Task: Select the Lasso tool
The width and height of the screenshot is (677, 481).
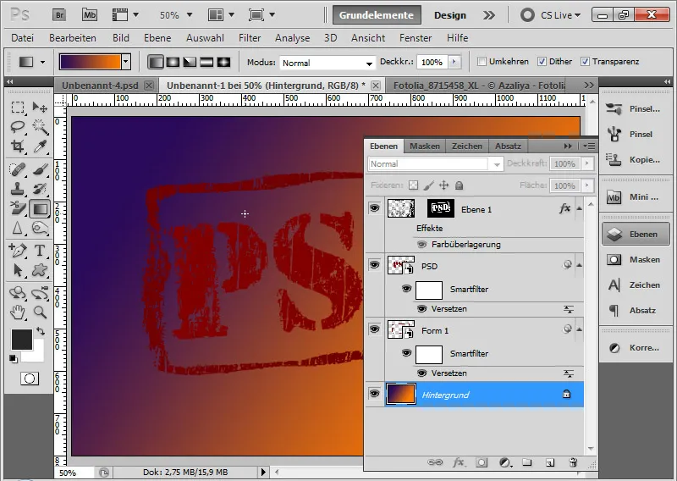Action: point(17,127)
